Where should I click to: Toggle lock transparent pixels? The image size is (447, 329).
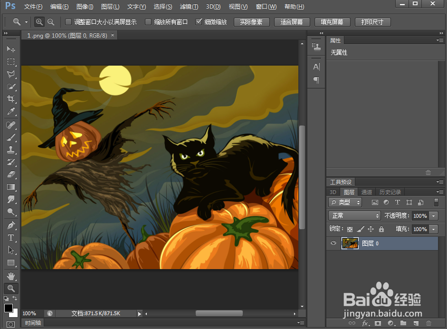350,229
